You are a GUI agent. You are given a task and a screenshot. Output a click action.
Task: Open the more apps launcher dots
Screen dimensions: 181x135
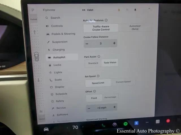click(x=147, y=122)
